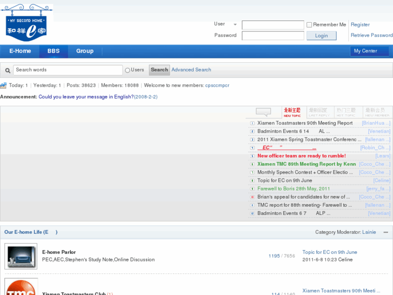This screenshot has width=393, height=295.
Task: Click bullet icon beside Monthly Speech Contest topic
Action: pos(252,173)
